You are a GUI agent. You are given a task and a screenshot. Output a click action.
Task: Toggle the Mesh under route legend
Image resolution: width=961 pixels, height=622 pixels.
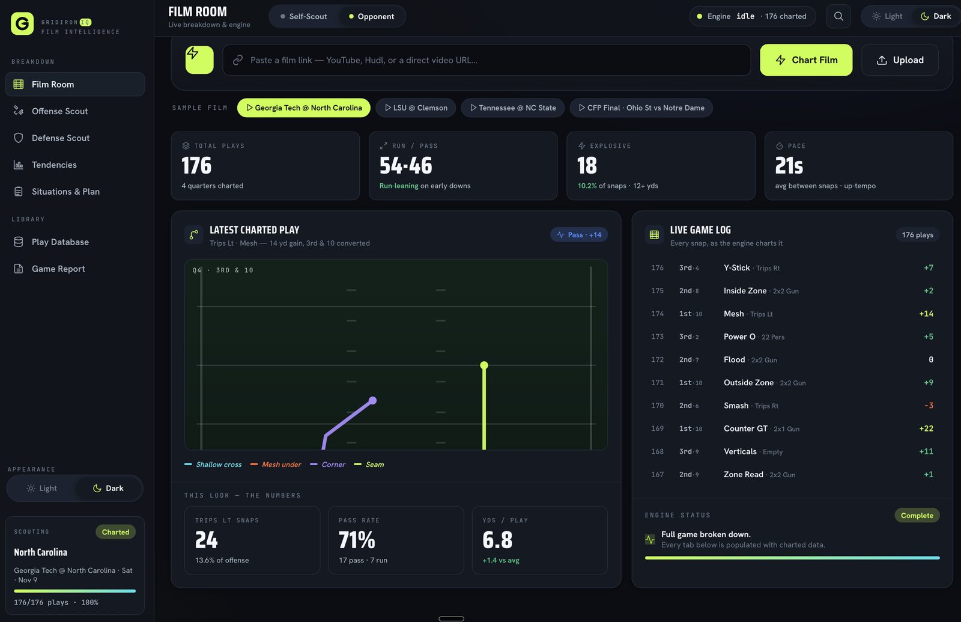coord(276,465)
